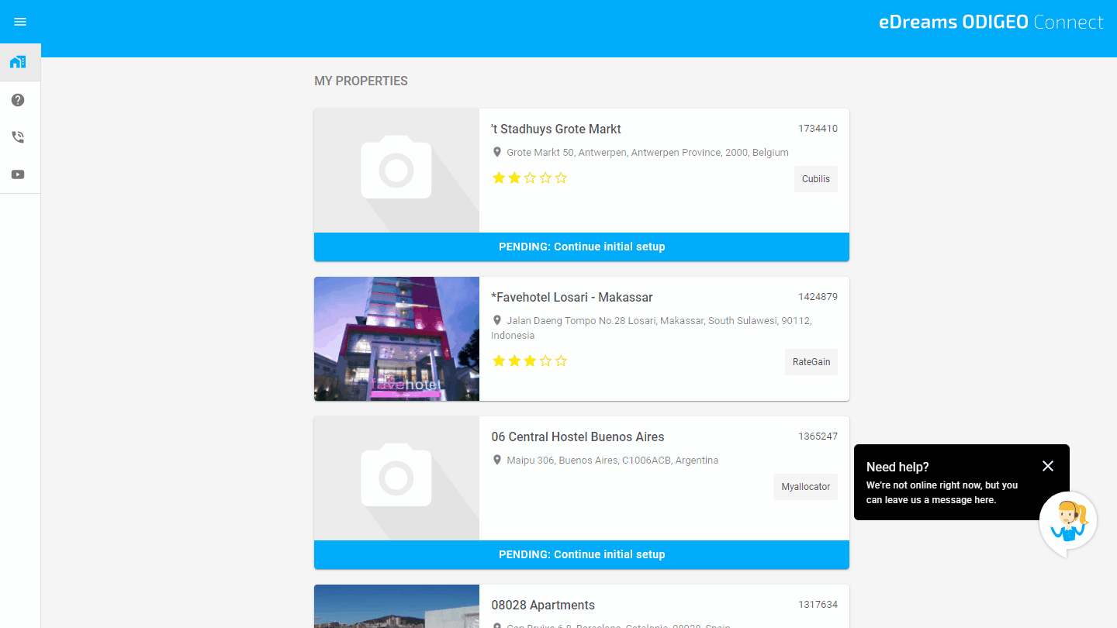The image size is (1117, 628).
Task: Open 't Stadhuys Grote Markt property title
Action: [x=556, y=129]
